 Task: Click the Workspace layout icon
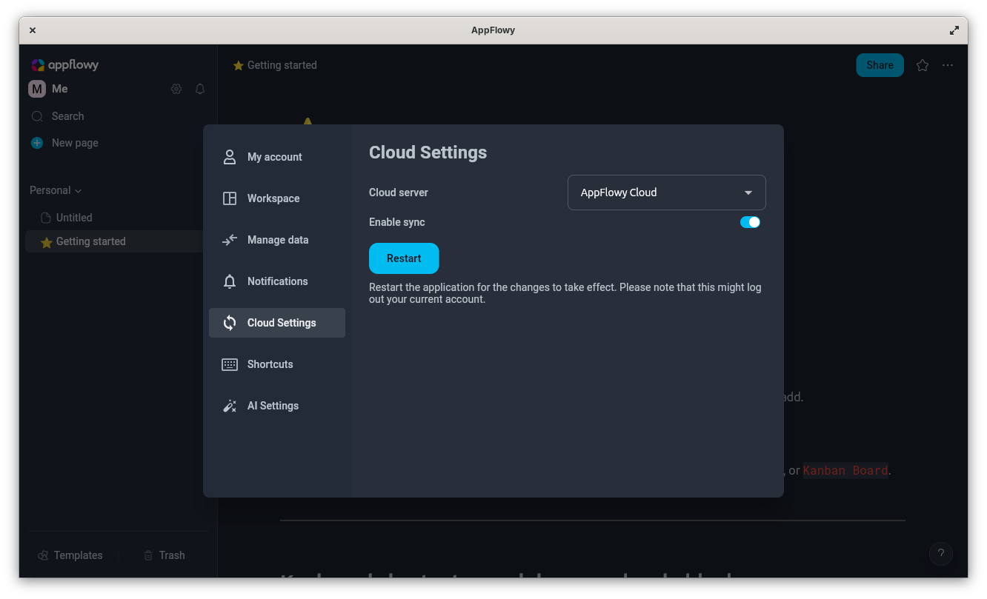coord(230,198)
